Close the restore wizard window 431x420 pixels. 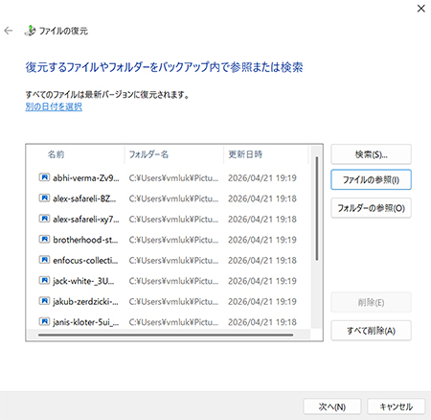421,9
